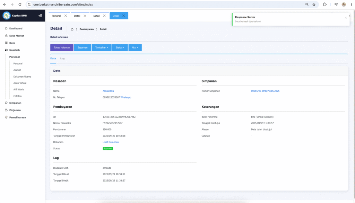
Task: Open the browser extensions puzzle icon
Action: coord(324,5)
